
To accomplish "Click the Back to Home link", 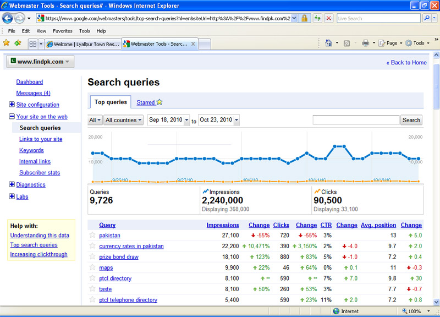I will point(406,63).
